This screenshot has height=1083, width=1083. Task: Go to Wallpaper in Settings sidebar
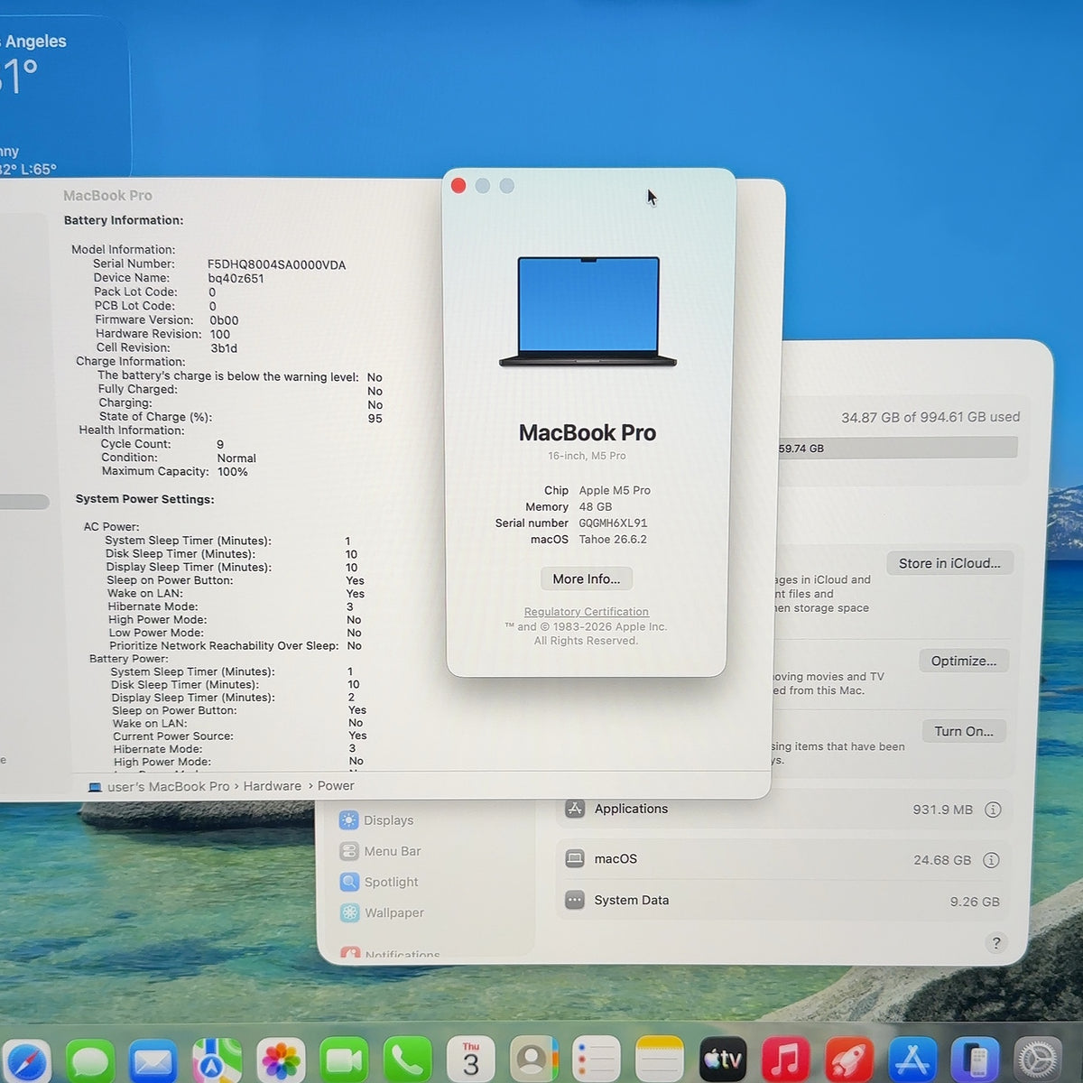pos(383,912)
